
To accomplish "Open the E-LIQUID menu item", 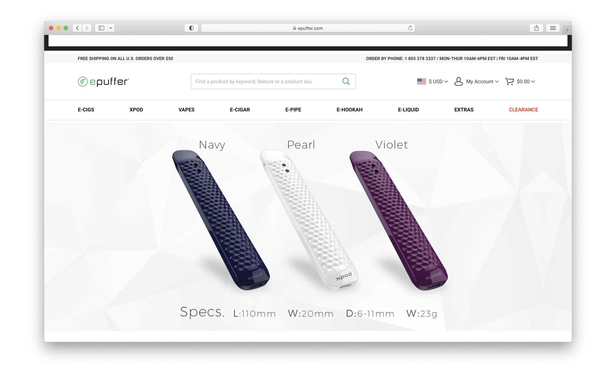I will pyautogui.click(x=408, y=110).
